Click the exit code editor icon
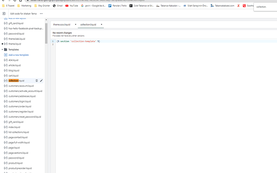The height and width of the screenshot is (173, 277). (4, 14)
